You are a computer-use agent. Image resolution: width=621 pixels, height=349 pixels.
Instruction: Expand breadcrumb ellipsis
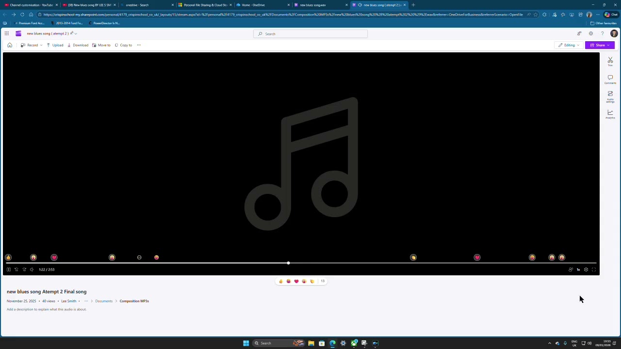86,301
